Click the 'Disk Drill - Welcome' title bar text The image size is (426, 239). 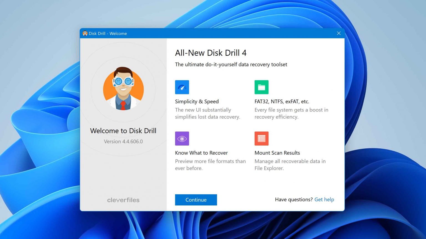coord(108,33)
